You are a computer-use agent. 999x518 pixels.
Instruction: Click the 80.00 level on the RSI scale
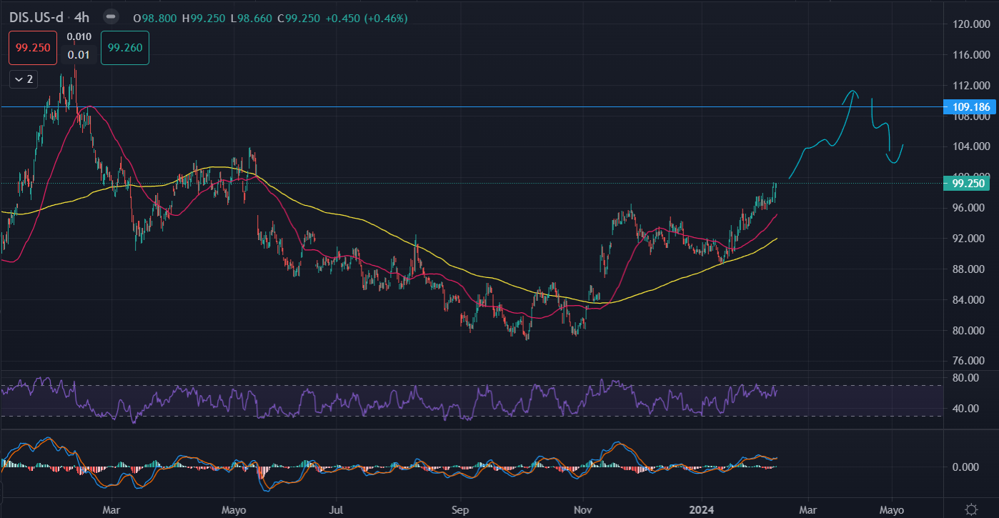[966, 377]
